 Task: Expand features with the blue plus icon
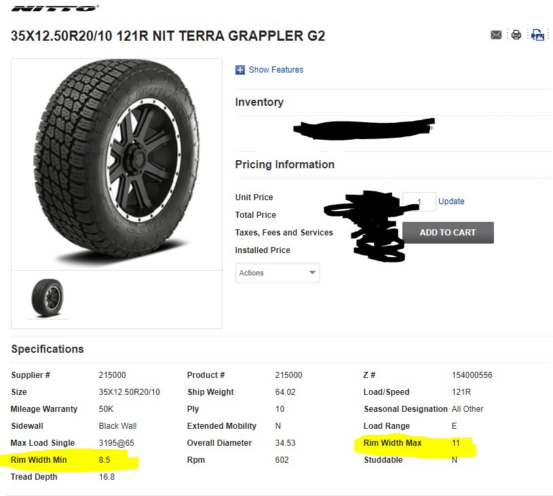240,70
